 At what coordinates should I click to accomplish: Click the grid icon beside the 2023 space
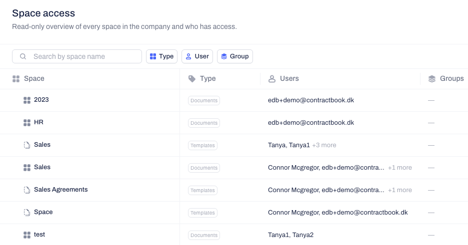[27, 100]
